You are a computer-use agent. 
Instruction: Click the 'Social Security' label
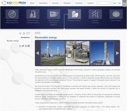(x=116, y=21)
